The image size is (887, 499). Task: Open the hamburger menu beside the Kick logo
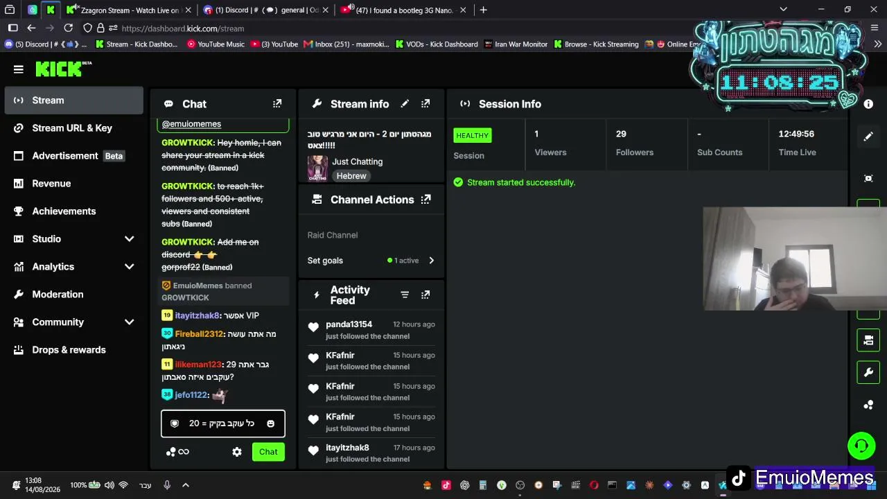[19, 69]
